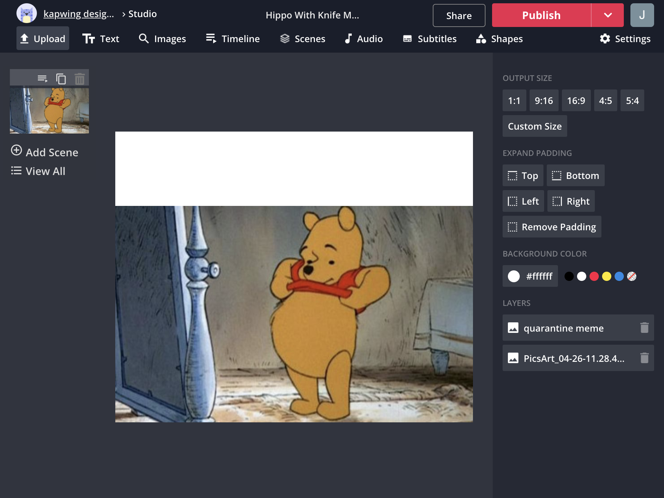Duplicate the scene using copy icon
Viewport: 664px width, 498px height.
[61, 79]
